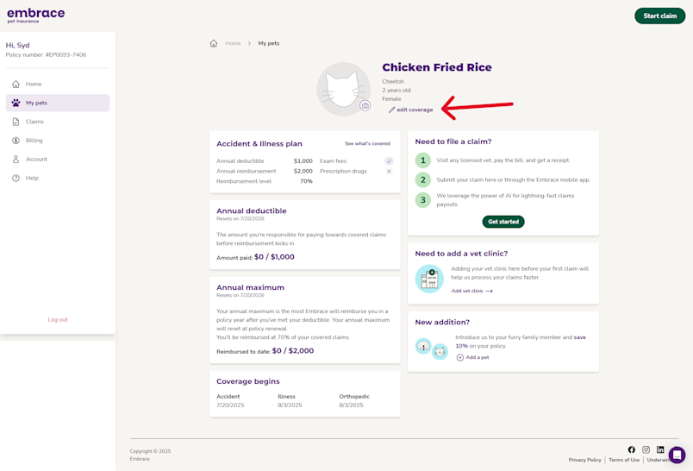Start a new claim with the top button
The height and width of the screenshot is (471, 693).
659,16
